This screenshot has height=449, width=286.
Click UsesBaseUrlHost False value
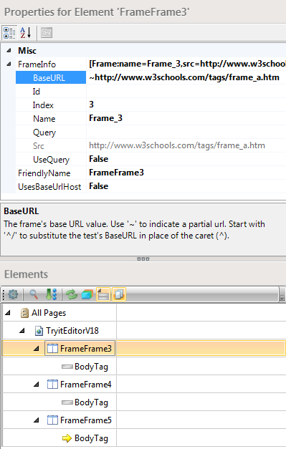coord(186,186)
